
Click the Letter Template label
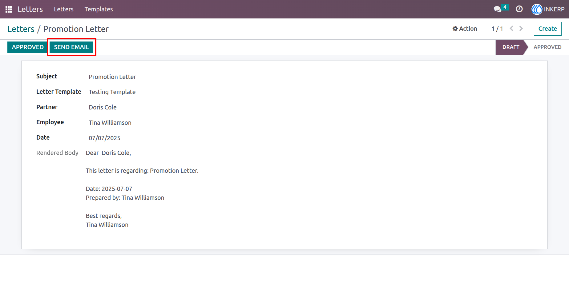click(x=59, y=92)
